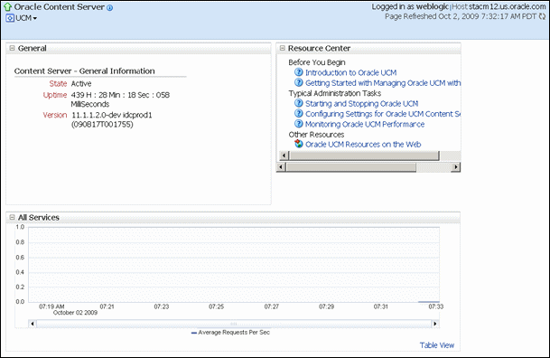
Task: Click help icon beside Getting Started with Managing
Action: [x=299, y=82]
